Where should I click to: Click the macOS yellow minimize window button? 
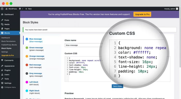tap(7, 4)
